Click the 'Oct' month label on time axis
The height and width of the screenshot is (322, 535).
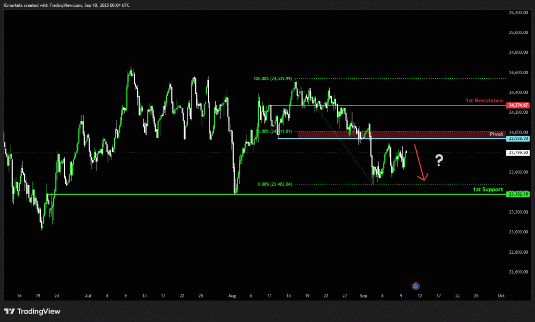click(x=501, y=296)
